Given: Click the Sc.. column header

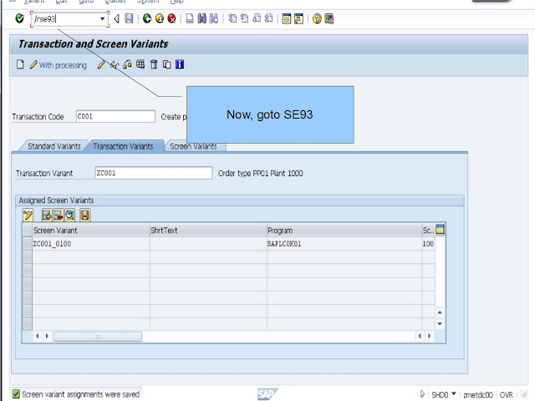Looking at the screenshot, I should click(428, 231).
